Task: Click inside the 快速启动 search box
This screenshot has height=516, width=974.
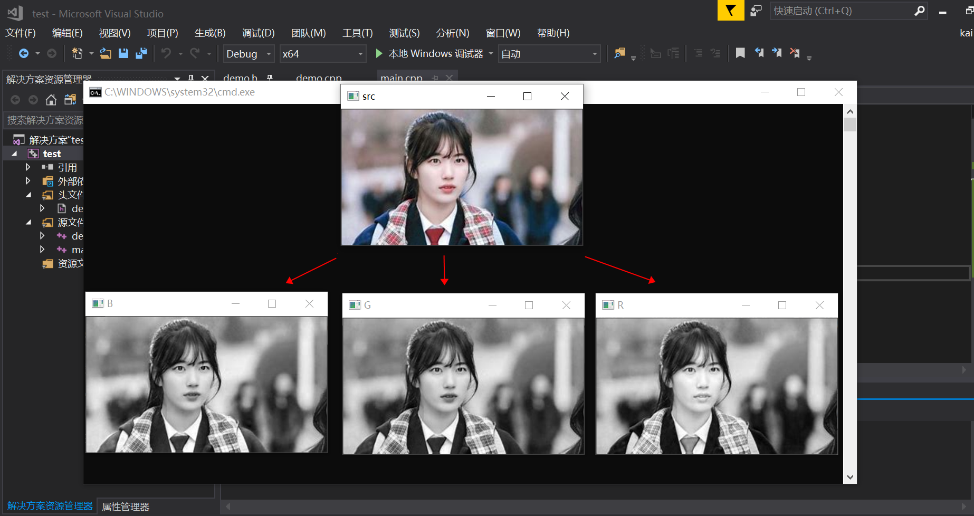Action: [844, 11]
